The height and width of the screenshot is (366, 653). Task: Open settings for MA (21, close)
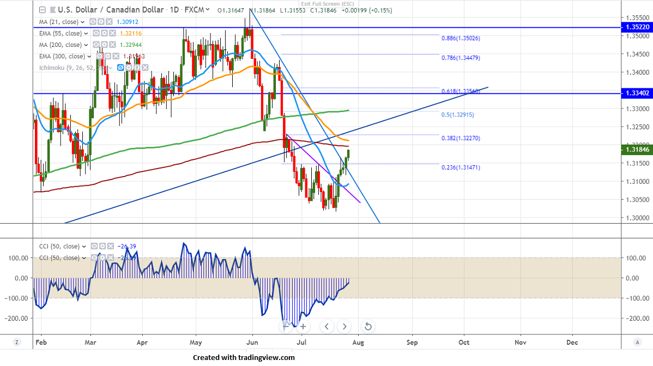click(x=101, y=22)
